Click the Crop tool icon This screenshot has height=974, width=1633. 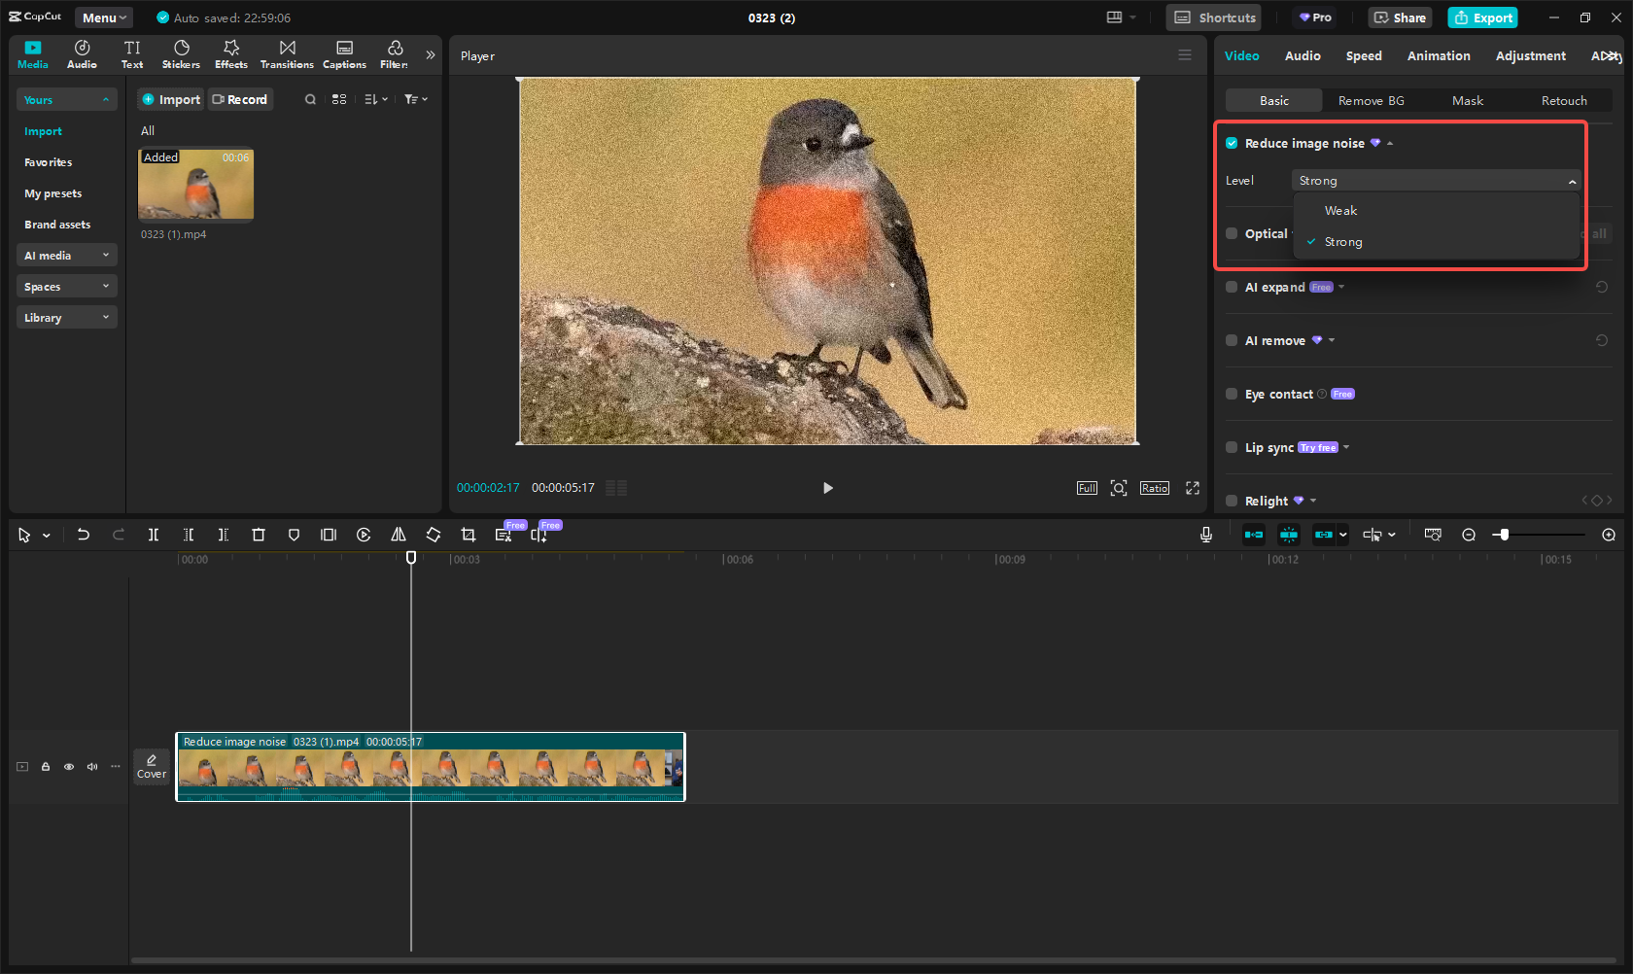click(x=469, y=535)
